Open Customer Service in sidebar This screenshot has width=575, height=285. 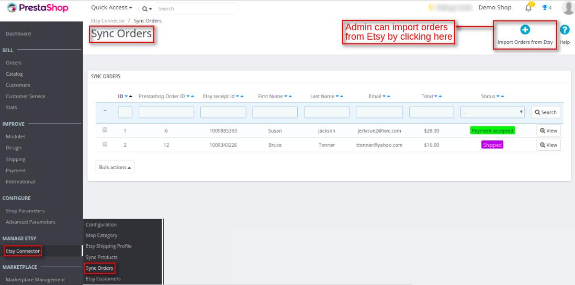point(25,96)
